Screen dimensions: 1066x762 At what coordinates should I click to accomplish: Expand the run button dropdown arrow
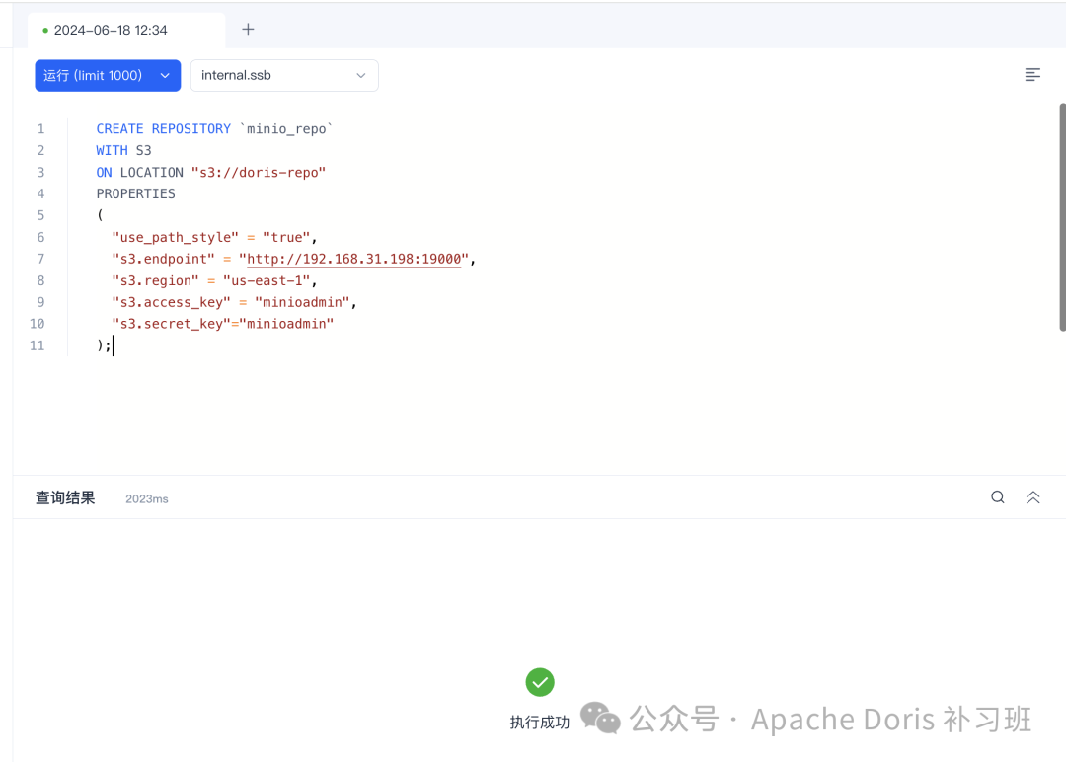click(x=165, y=75)
